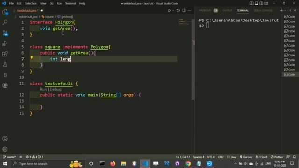Click Ln 7, Col 17 cursor position
Screen dimensions: 299x168
click(x=183, y=157)
